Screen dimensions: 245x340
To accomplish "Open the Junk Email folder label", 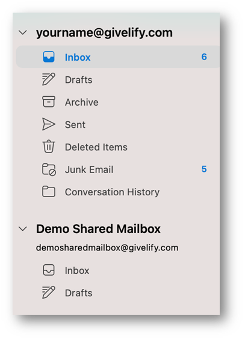I will coord(89,169).
